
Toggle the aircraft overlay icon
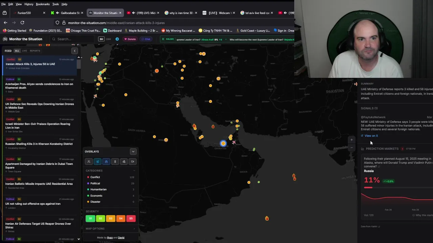[x=97, y=162]
